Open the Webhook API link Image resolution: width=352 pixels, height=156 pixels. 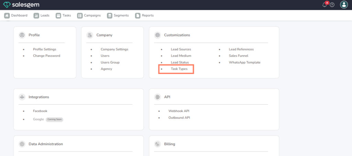179,111
